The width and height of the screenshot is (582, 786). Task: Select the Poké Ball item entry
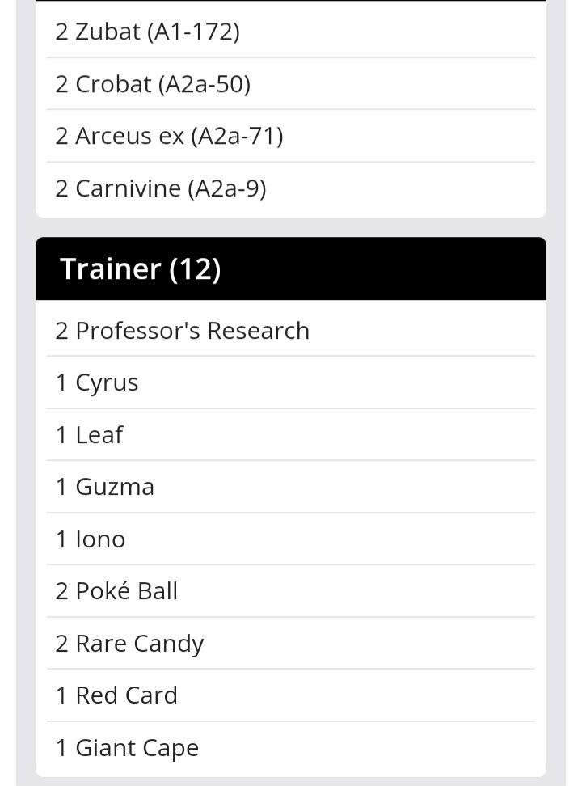(x=126, y=591)
